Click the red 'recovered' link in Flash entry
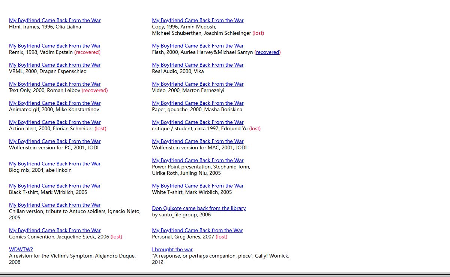This screenshot has width=450, height=277. point(267,52)
